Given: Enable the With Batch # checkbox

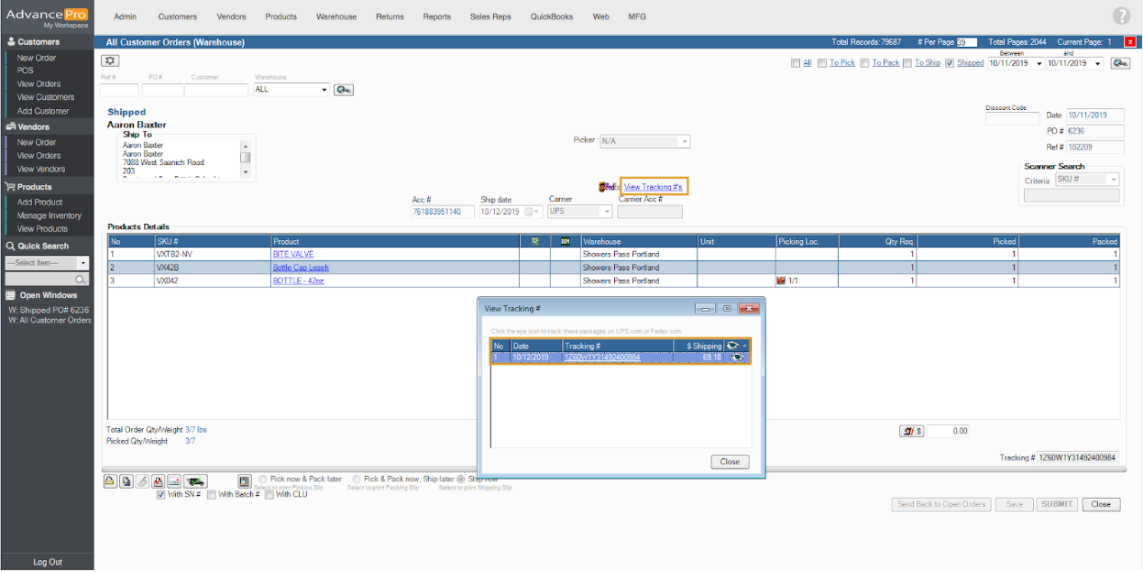Looking at the screenshot, I should click(212, 495).
